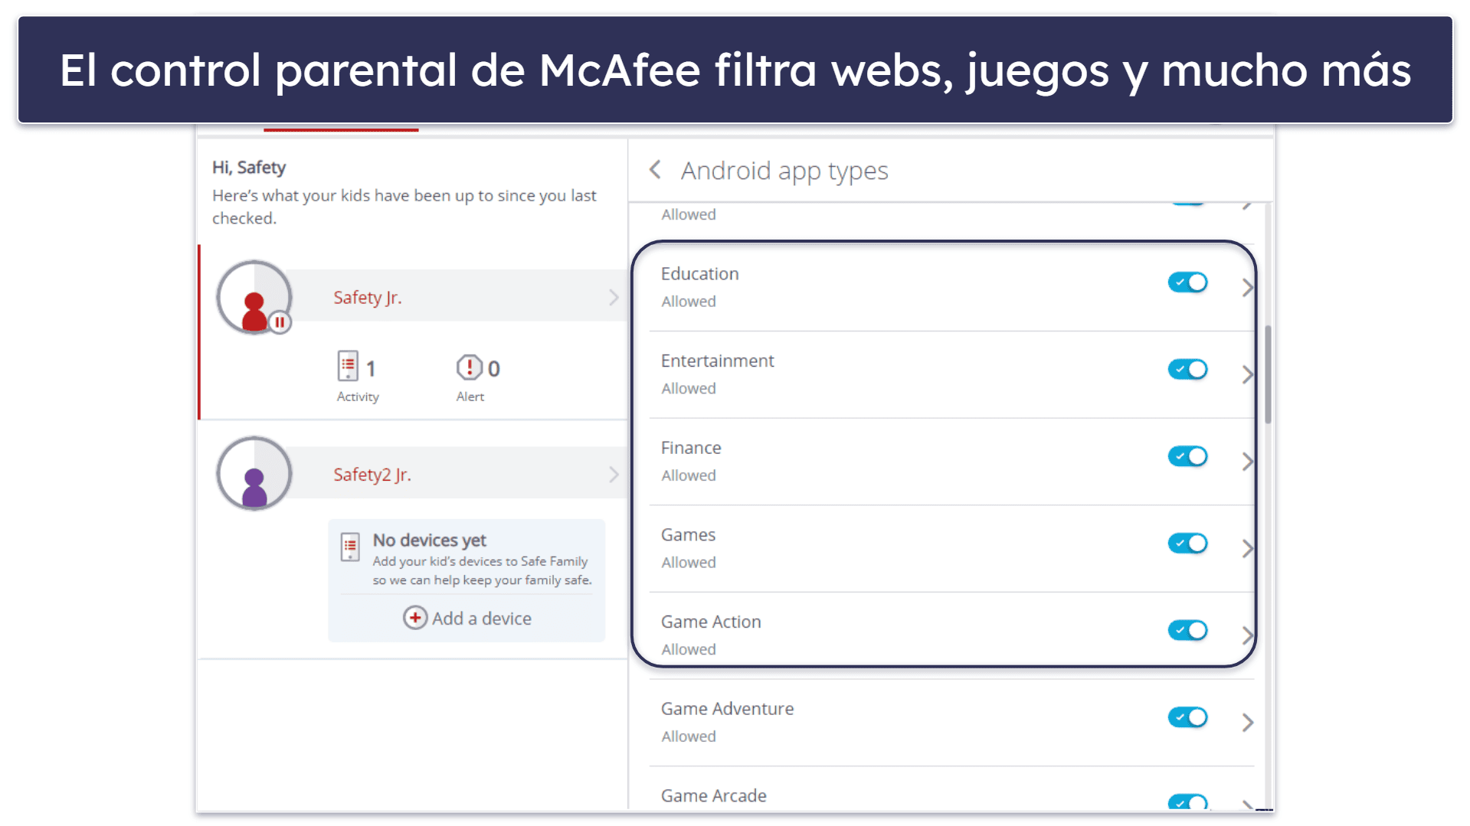Click the pause badge on Safety Jr.
1470x826 pixels.
[x=280, y=322]
